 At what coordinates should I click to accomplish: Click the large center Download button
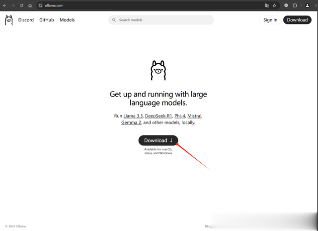pos(158,140)
